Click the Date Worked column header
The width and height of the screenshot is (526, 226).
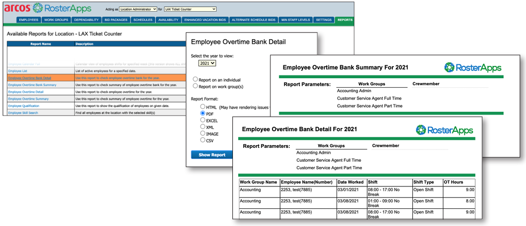click(x=352, y=182)
